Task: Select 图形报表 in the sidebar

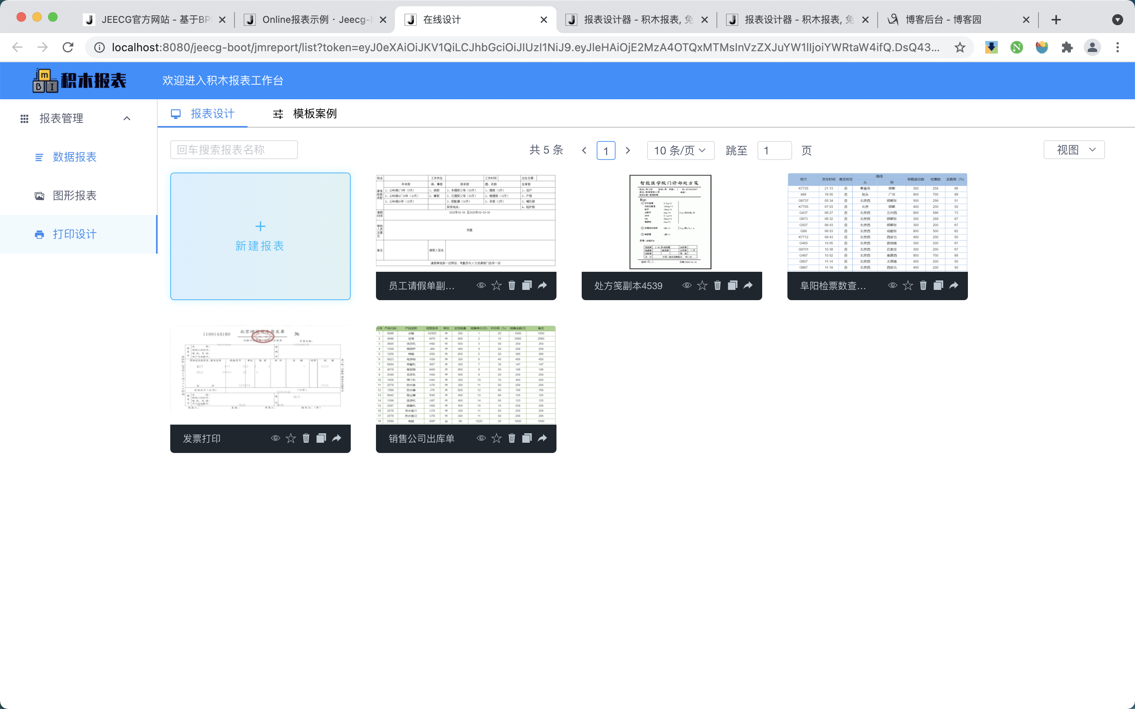Action: click(74, 195)
